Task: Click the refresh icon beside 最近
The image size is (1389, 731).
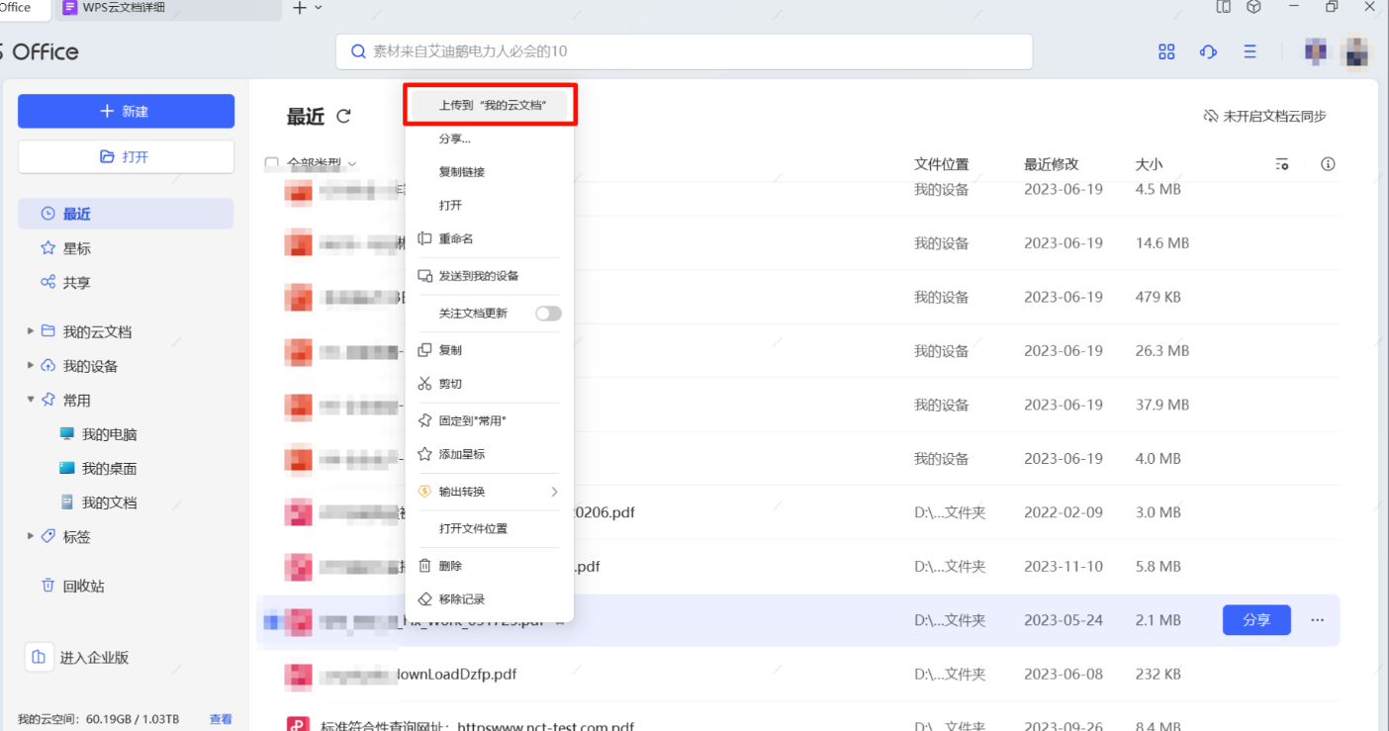Action: coord(343,117)
